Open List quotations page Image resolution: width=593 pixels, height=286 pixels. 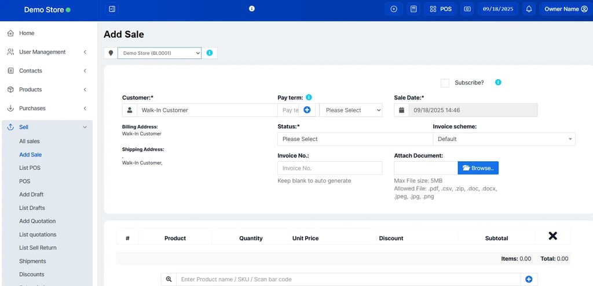[38, 235]
